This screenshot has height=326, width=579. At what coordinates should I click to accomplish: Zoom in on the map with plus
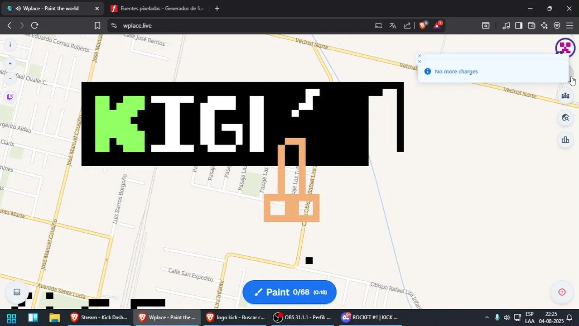pyautogui.click(x=10, y=63)
